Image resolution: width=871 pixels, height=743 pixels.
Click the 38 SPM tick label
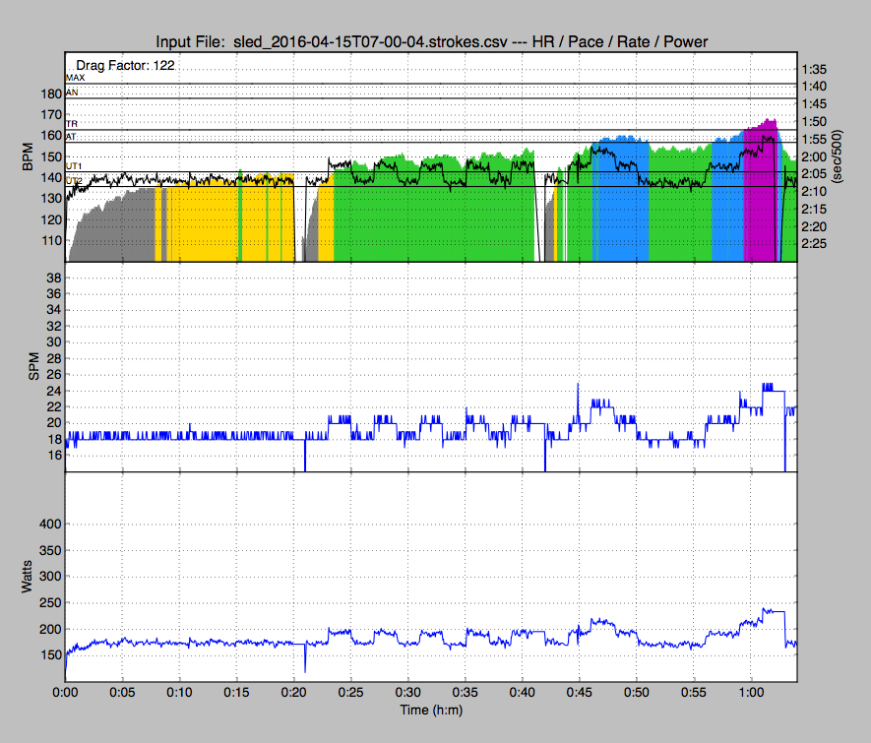pyautogui.click(x=53, y=279)
